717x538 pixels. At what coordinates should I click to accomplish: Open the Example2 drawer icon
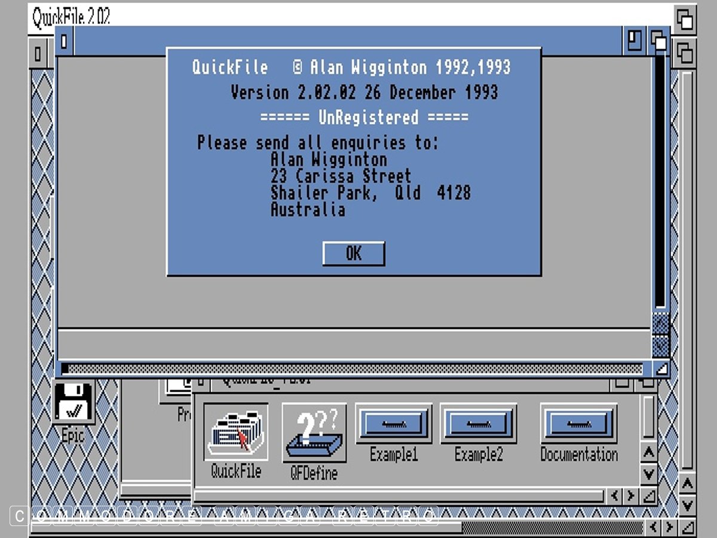(x=478, y=423)
